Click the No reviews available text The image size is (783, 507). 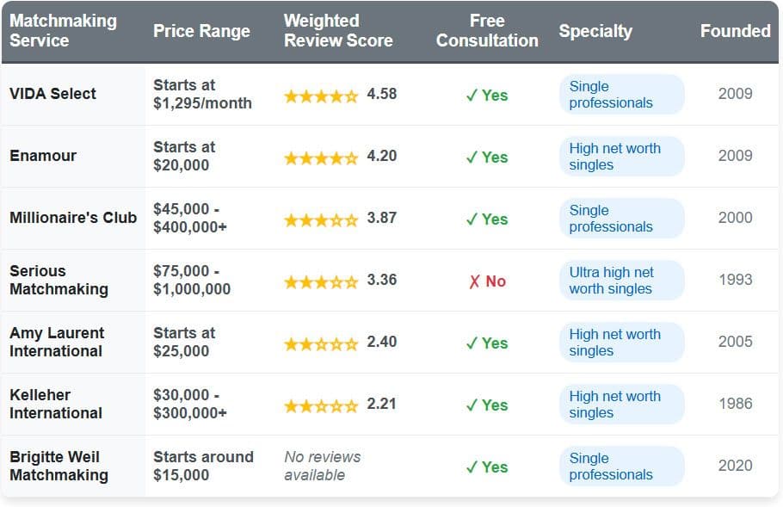pos(323,466)
